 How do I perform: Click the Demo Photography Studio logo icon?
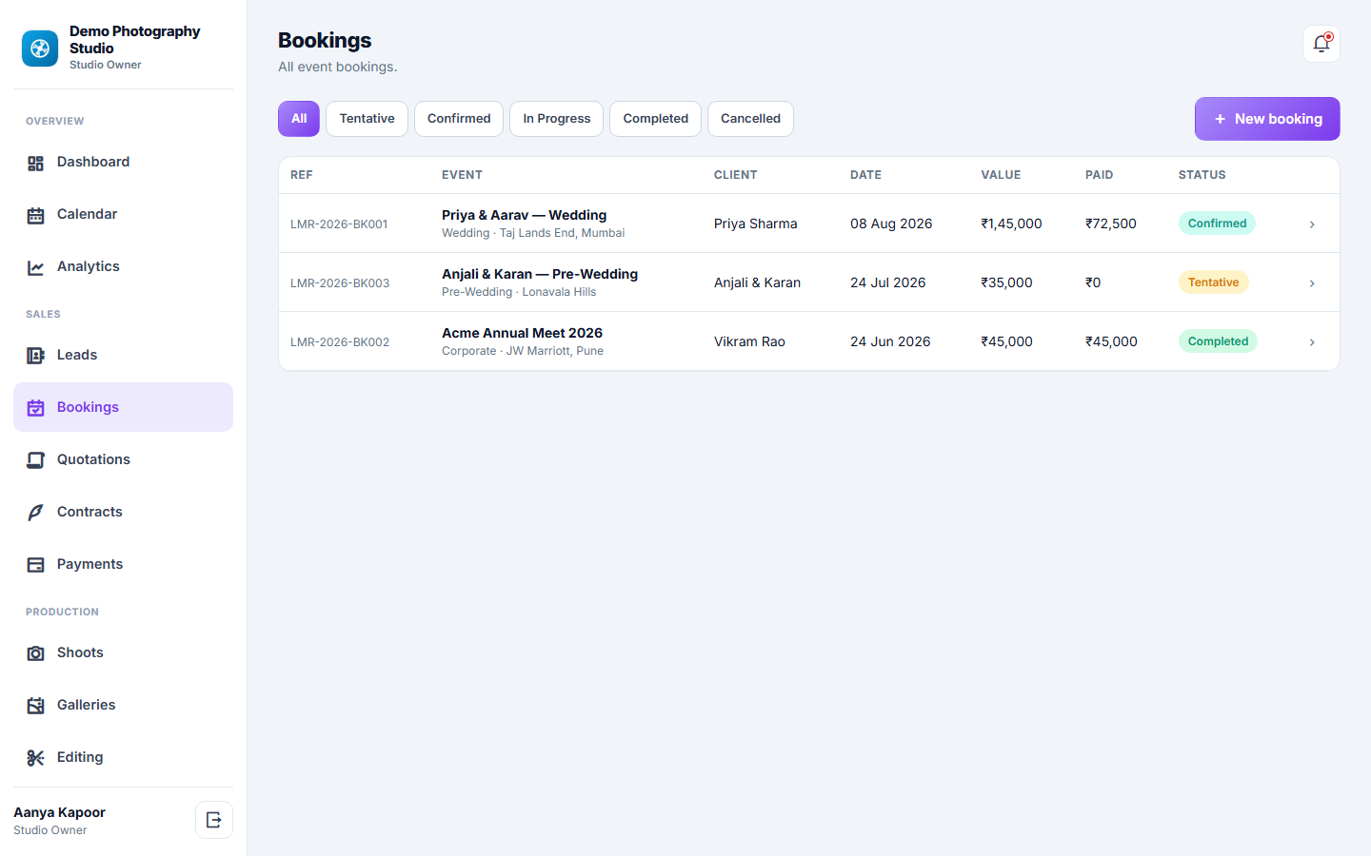click(40, 49)
